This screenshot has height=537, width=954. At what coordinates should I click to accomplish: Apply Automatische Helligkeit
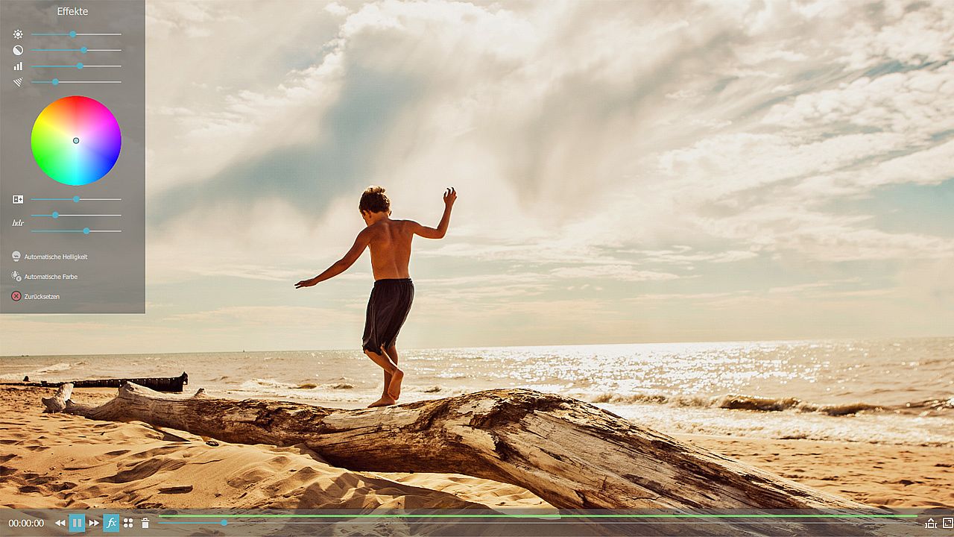point(50,257)
